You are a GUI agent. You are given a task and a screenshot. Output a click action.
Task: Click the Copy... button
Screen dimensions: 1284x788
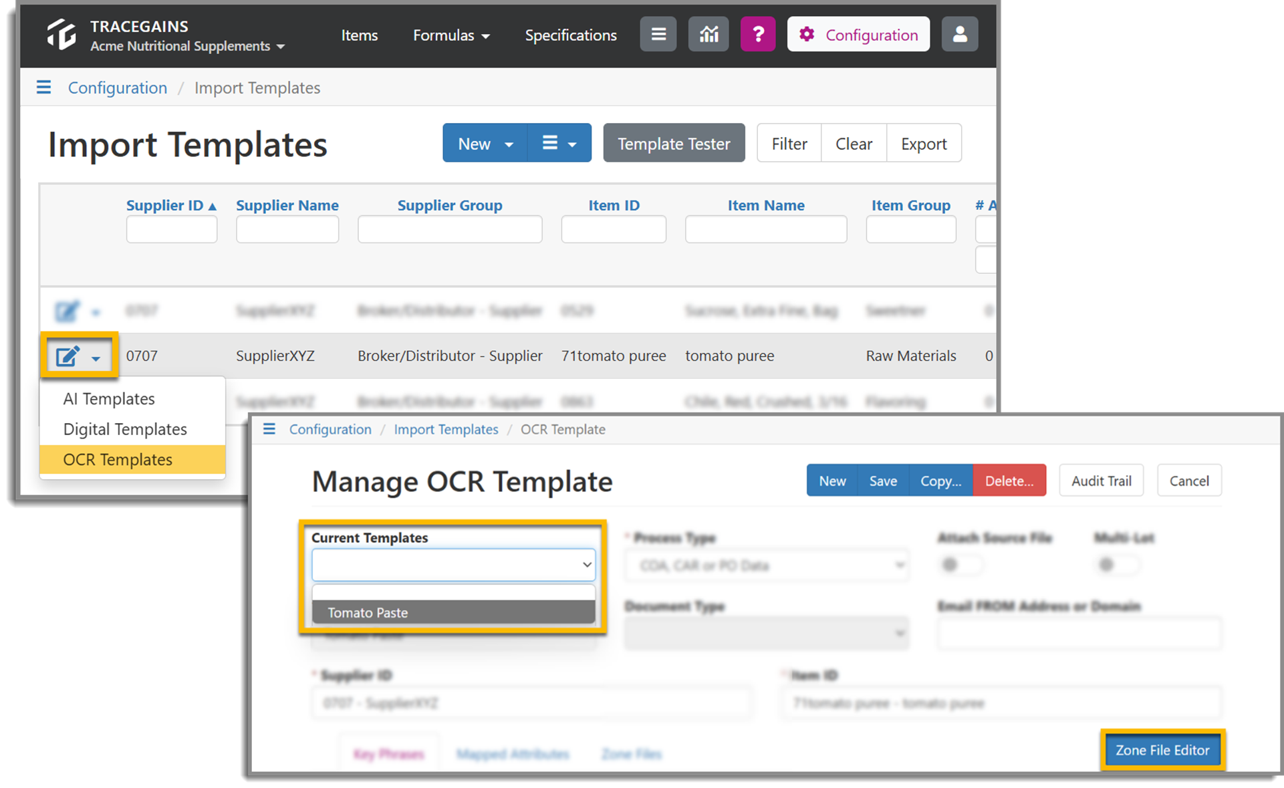940,481
